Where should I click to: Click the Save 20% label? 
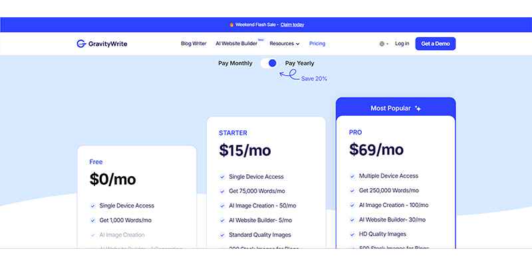[x=314, y=78]
